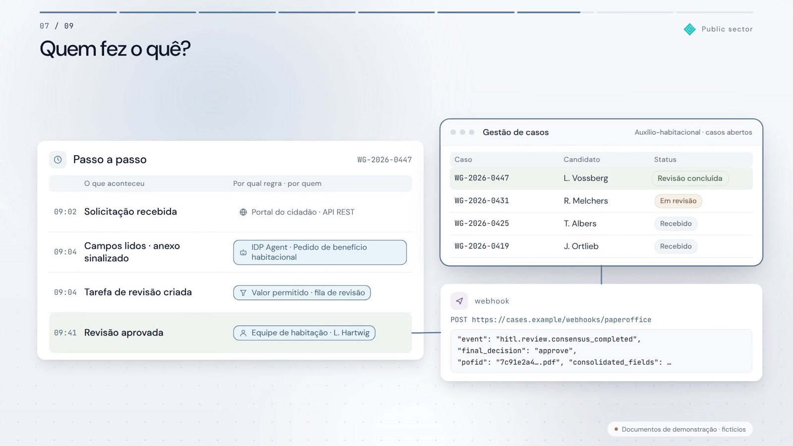Click Recebido badge for J. Ortlieb
Screen dimensions: 793x446
[x=676, y=246]
